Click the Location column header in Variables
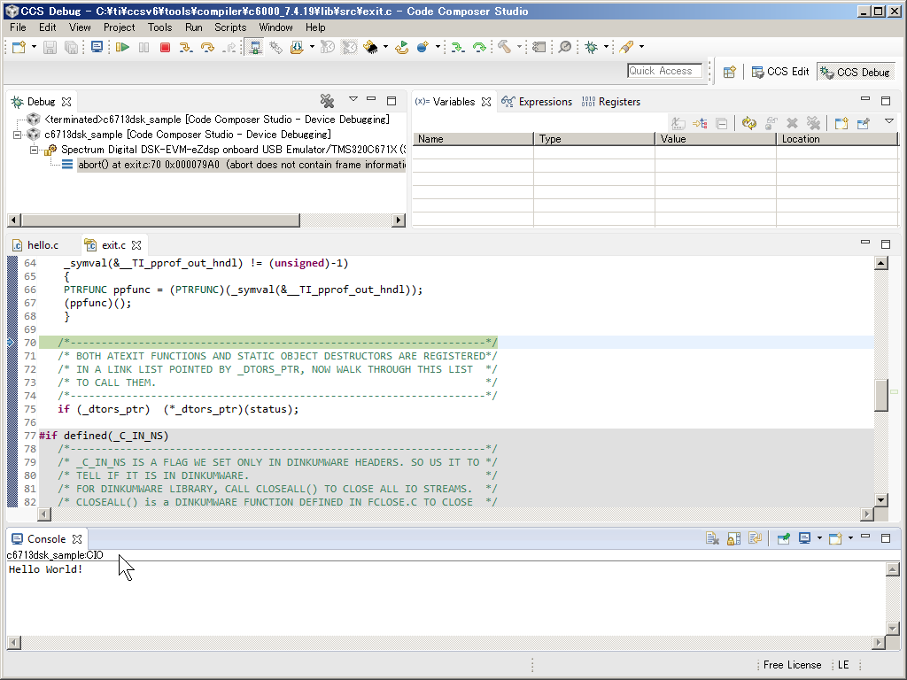 click(x=837, y=139)
